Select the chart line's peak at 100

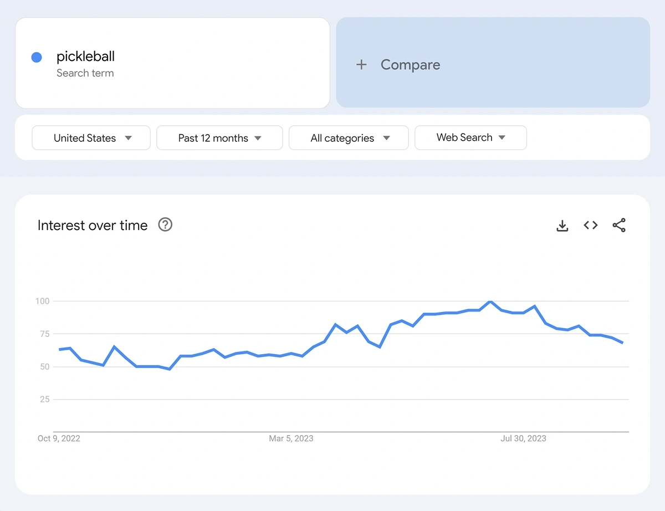pos(490,302)
